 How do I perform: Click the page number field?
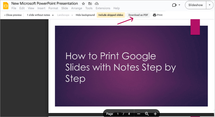point(118,114)
